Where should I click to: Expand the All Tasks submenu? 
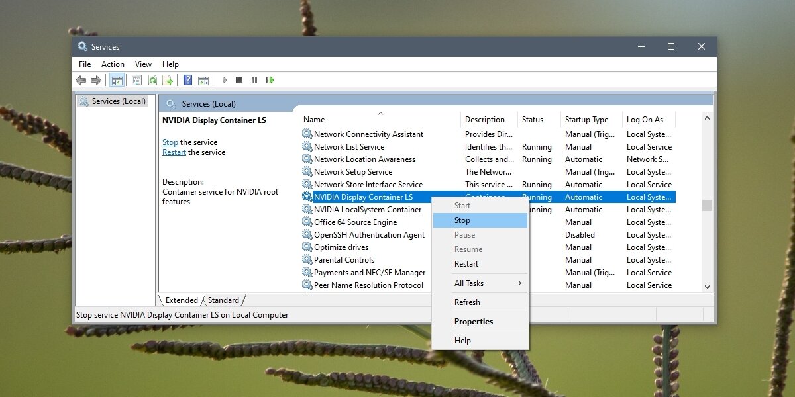470,283
